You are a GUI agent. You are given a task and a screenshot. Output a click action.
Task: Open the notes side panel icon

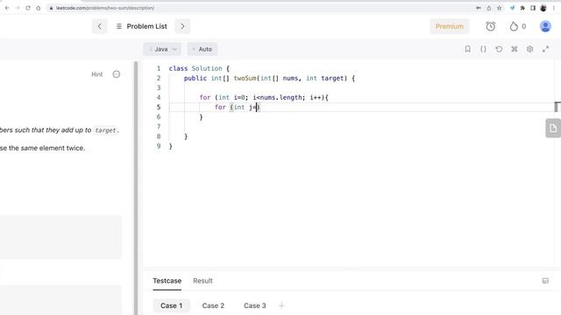click(553, 129)
